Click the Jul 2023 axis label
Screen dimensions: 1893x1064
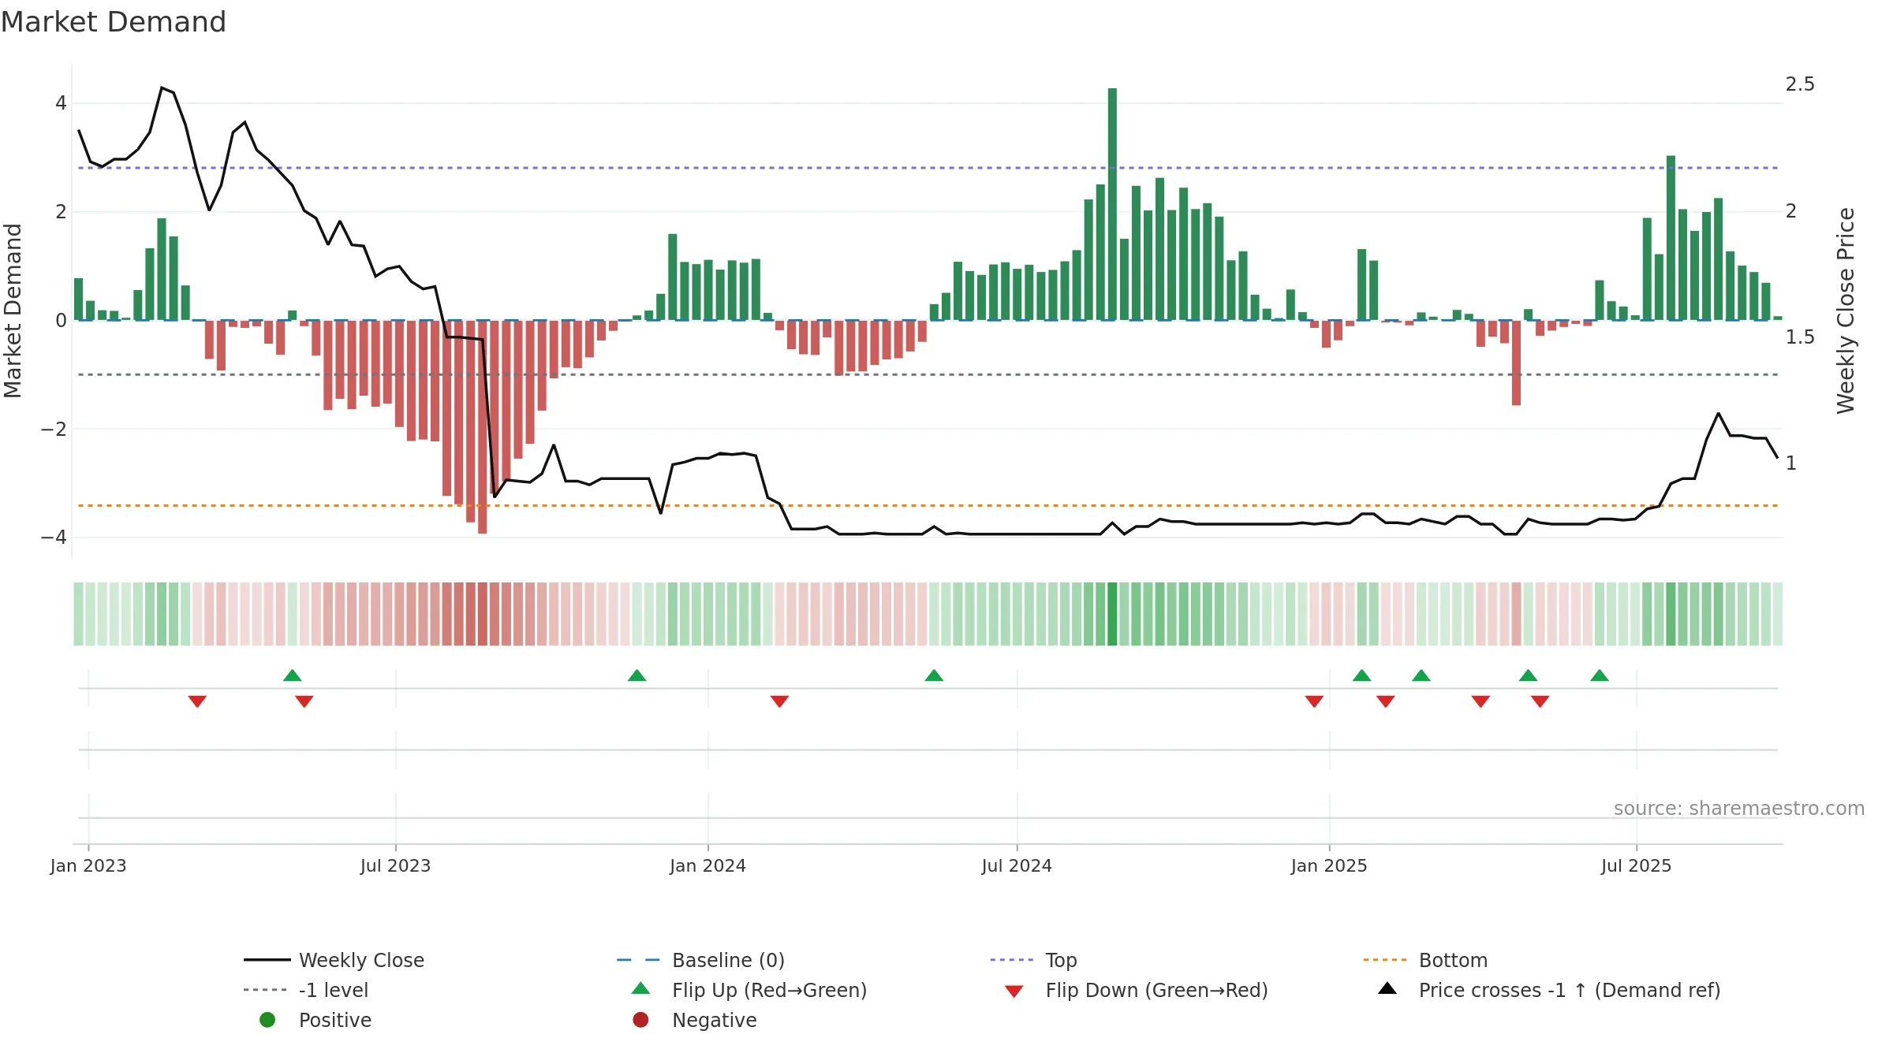click(395, 865)
